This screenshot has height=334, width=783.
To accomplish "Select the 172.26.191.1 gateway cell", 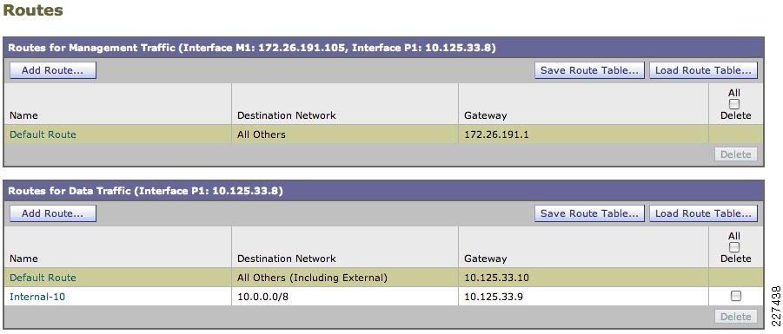I will click(583, 134).
